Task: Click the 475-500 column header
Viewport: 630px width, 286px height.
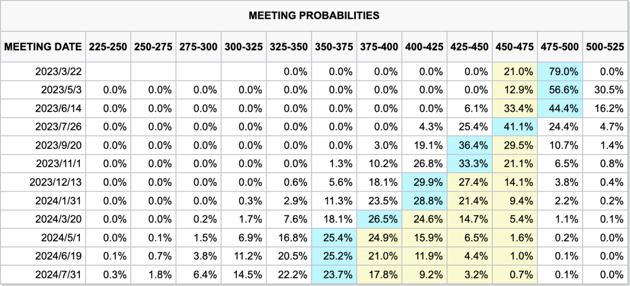Action: [560, 47]
